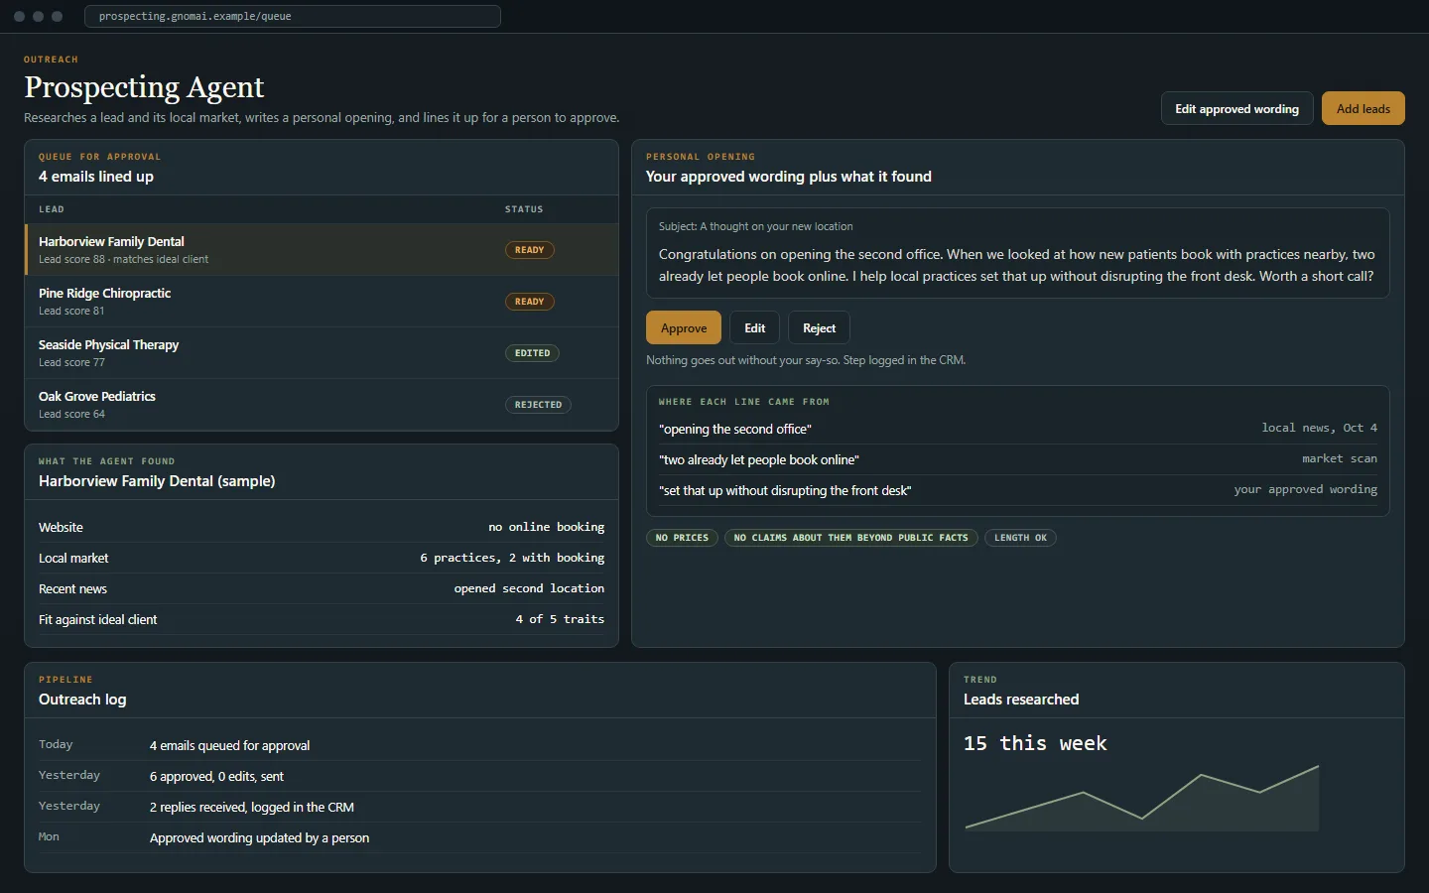Edit the drafted personal opening

pos(755,327)
